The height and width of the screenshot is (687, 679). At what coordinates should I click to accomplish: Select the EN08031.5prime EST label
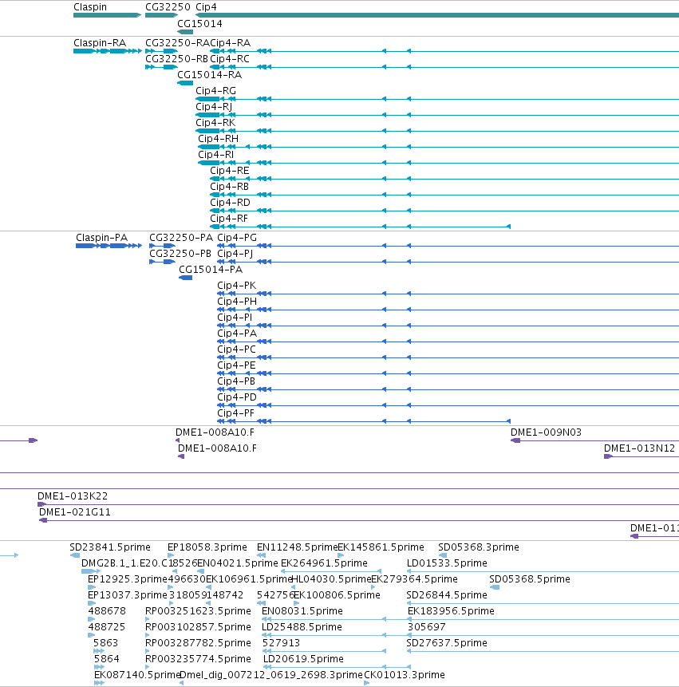[302, 611]
